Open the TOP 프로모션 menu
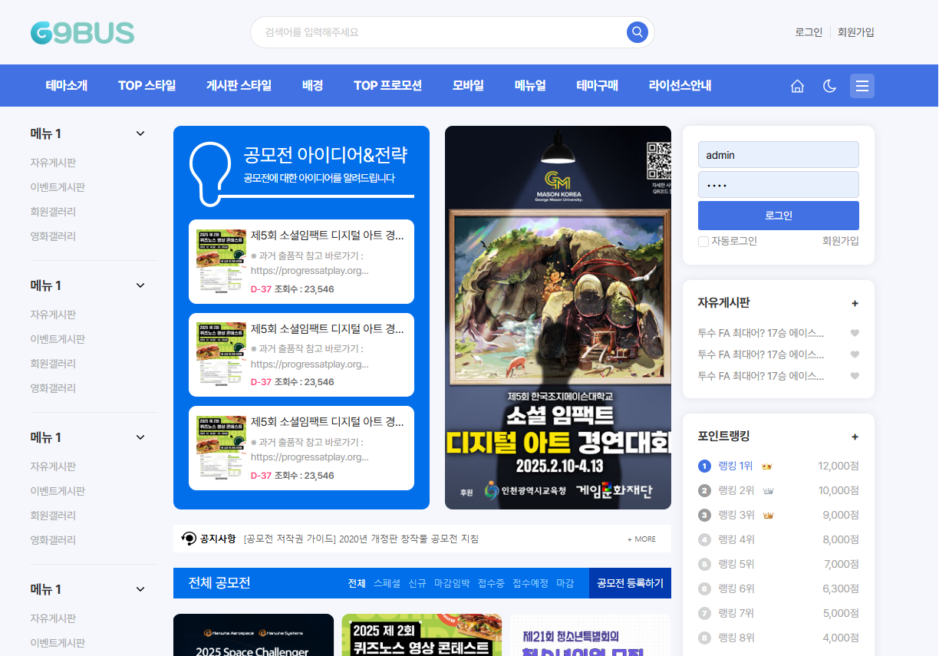939x656 pixels. pyautogui.click(x=387, y=86)
